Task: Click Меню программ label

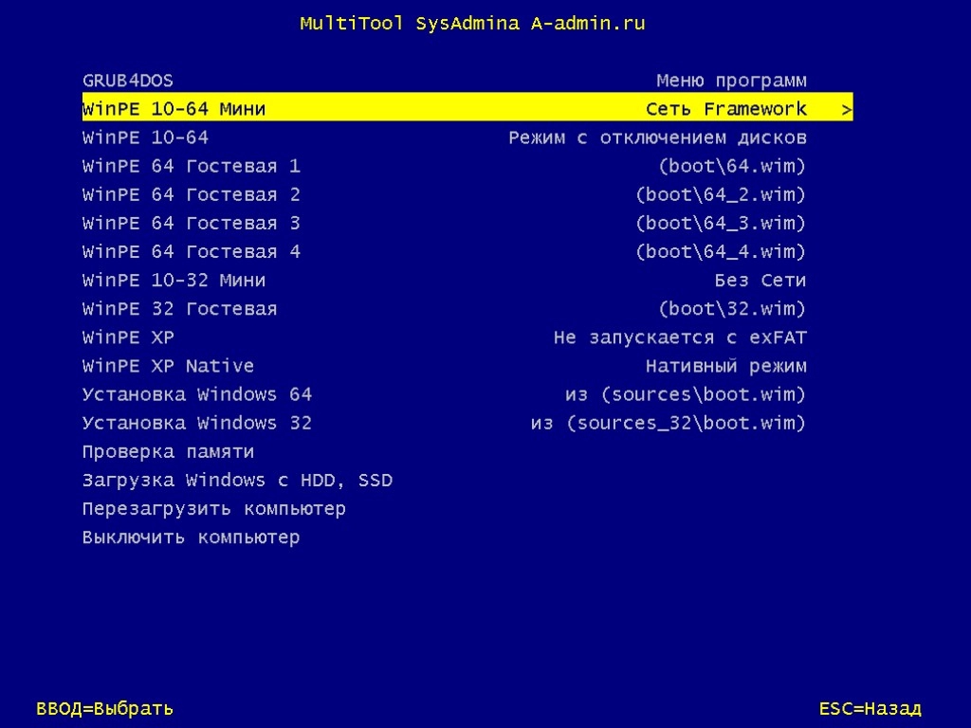Action: coord(731,82)
